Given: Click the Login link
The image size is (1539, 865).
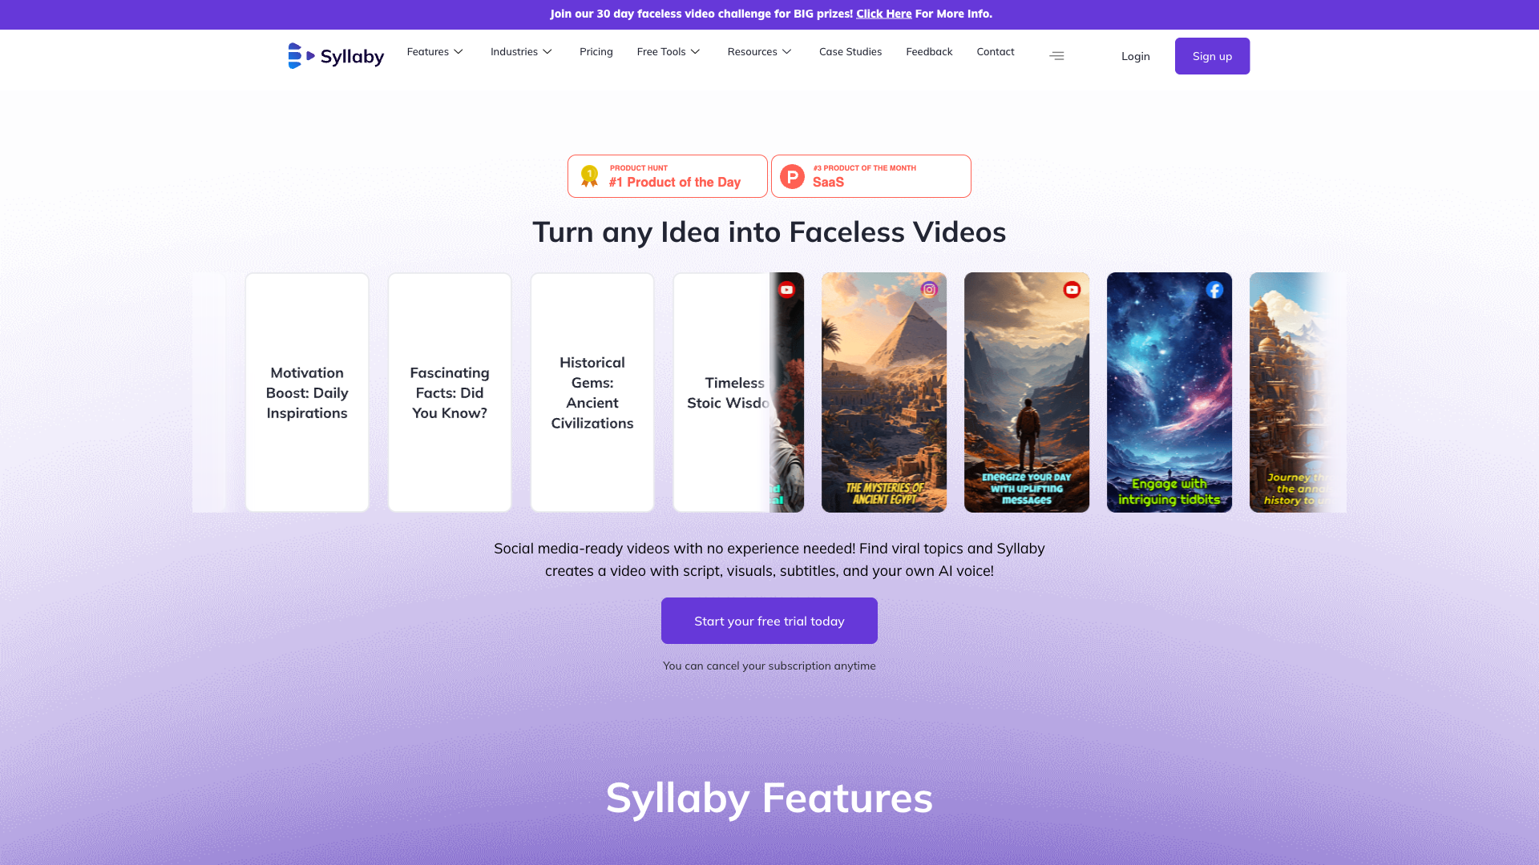Looking at the screenshot, I should click(1136, 56).
